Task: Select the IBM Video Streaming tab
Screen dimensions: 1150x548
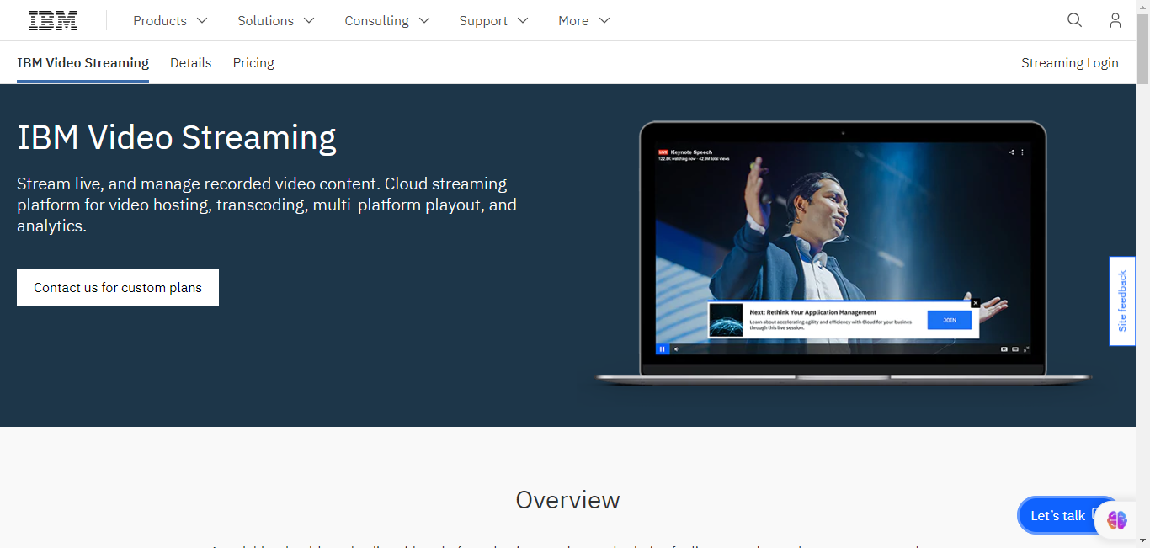Action: pos(83,62)
